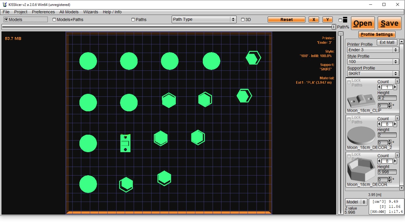405x222 pixels.
Task: Toggle Lock Paths for Moon_18cm_DECOR hexagon
Action: [349, 156]
